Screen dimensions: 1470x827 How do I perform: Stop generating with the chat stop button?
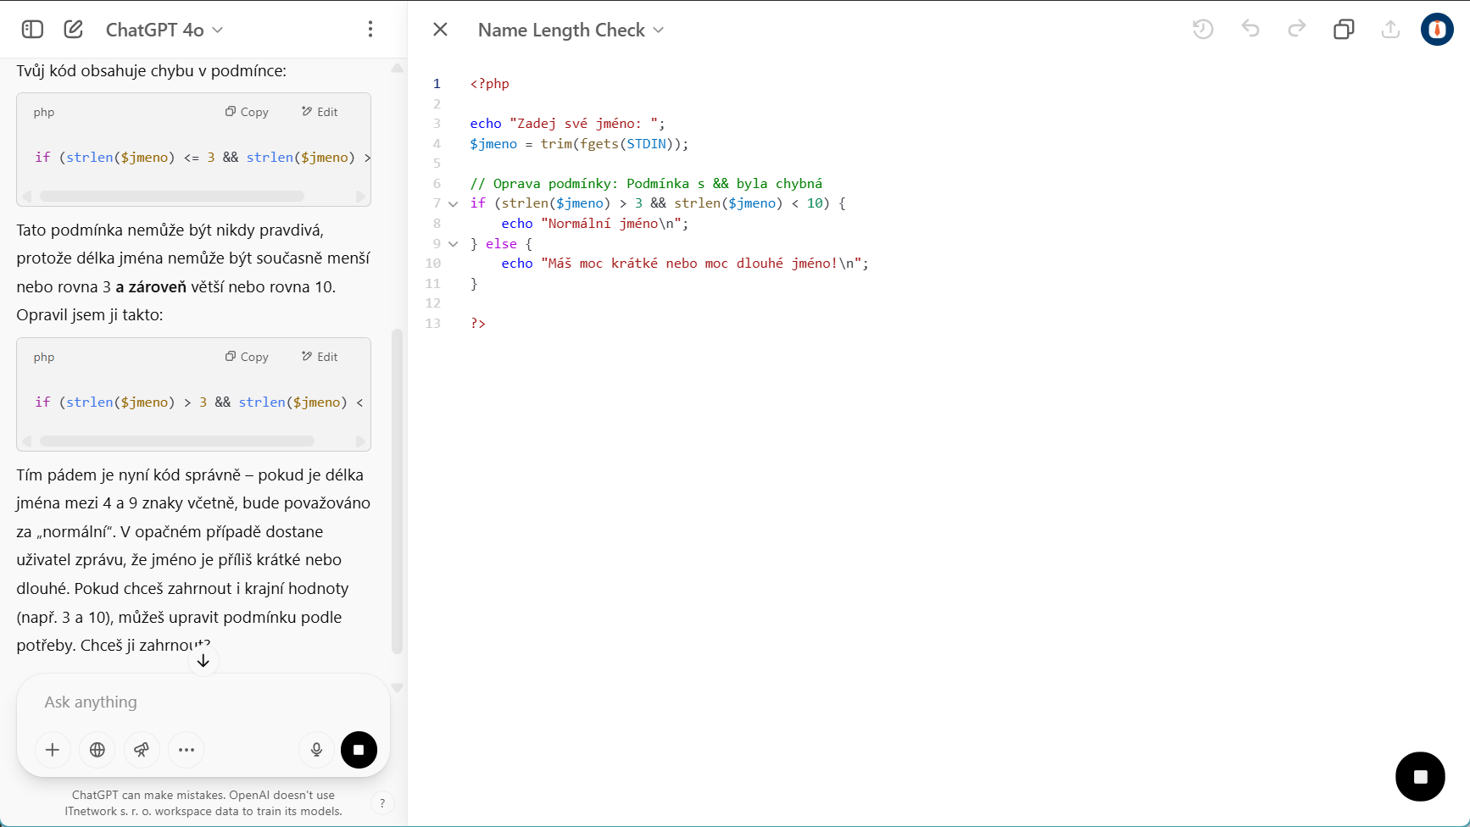coord(359,750)
